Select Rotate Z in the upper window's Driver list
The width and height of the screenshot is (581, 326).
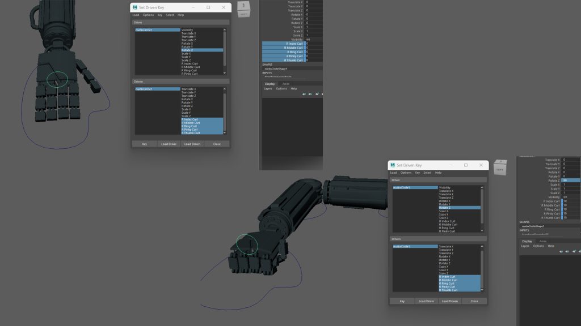point(202,50)
